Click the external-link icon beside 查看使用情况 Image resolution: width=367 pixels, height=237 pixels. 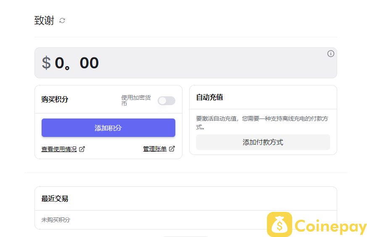click(82, 149)
